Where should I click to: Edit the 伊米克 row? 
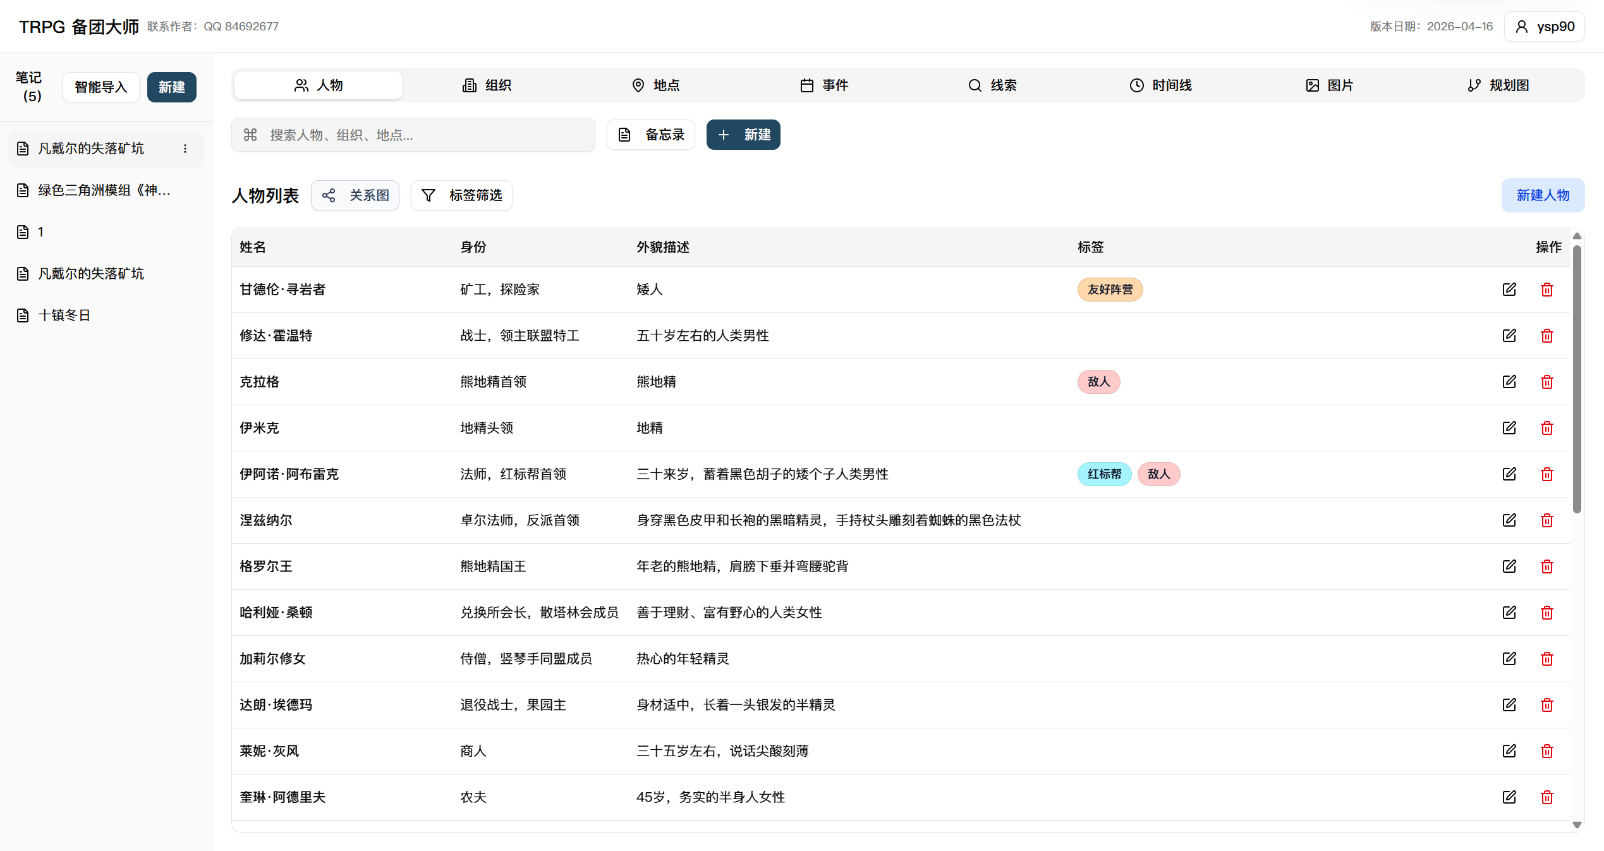(x=1509, y=428)
